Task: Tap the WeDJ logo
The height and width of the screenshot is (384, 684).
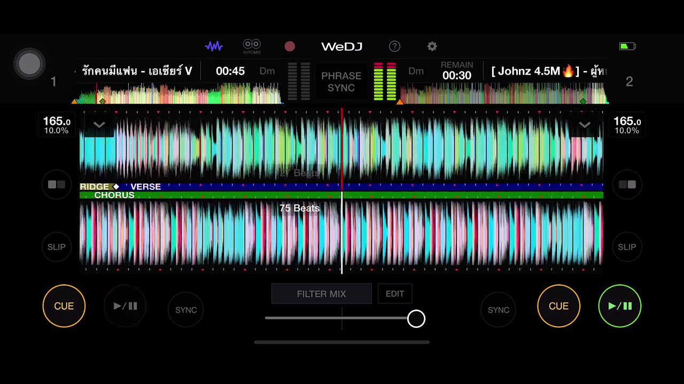Action: pyautogui.click(x=342, y=46)
